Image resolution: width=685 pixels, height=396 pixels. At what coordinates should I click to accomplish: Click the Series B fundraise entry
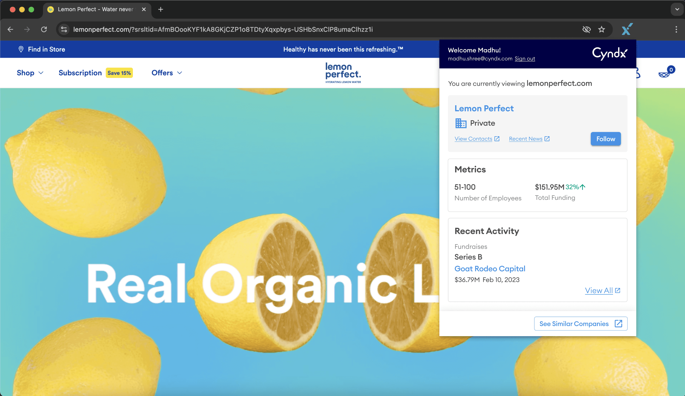[x=468, y=257]
